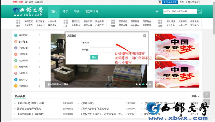Open the 乡村振兴 category link

pos(135,25)
